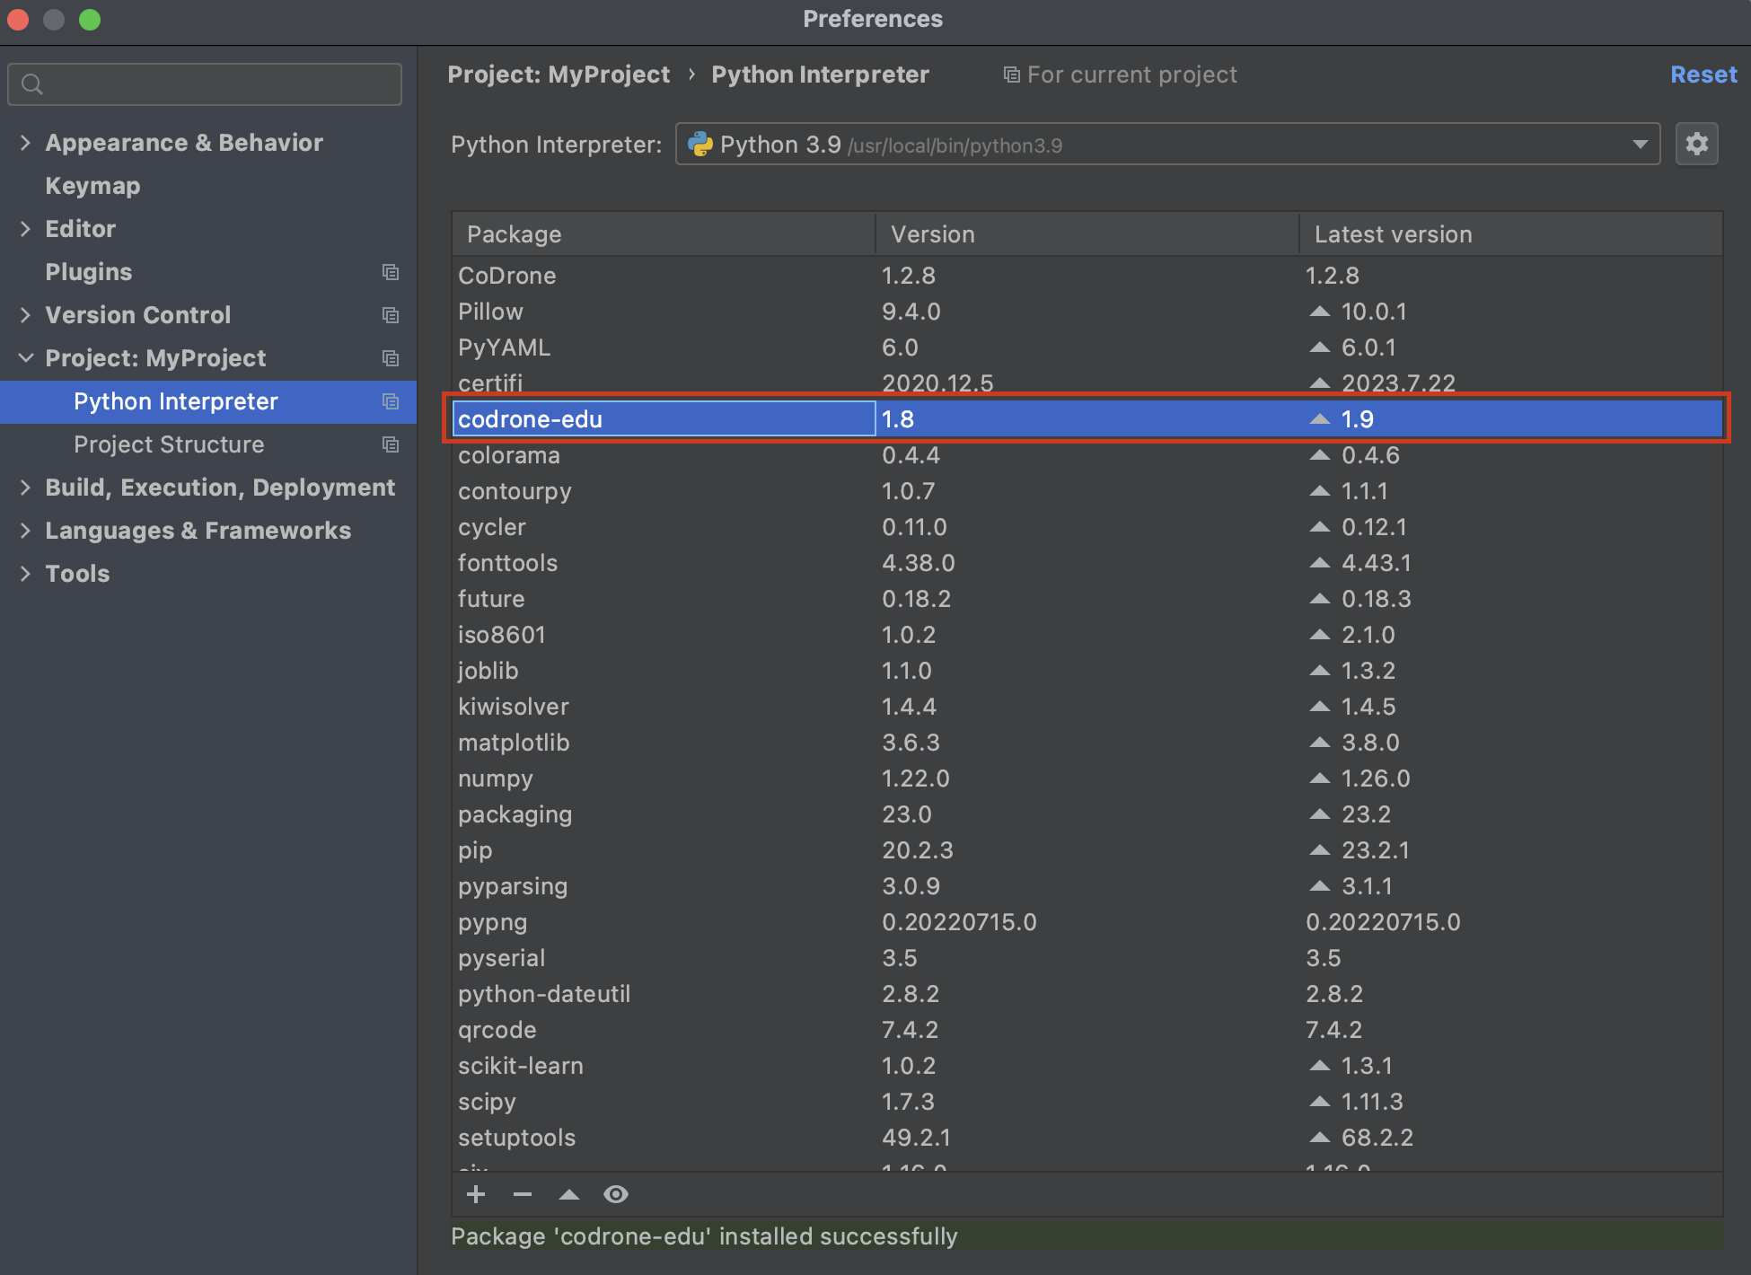
Task: Click the Reset link
Action: tap(1703, 75)
